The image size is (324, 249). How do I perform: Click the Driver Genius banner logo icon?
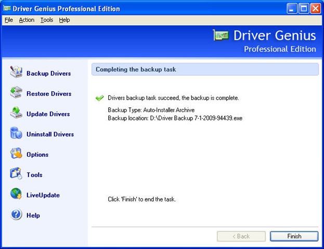coord(221,35)
